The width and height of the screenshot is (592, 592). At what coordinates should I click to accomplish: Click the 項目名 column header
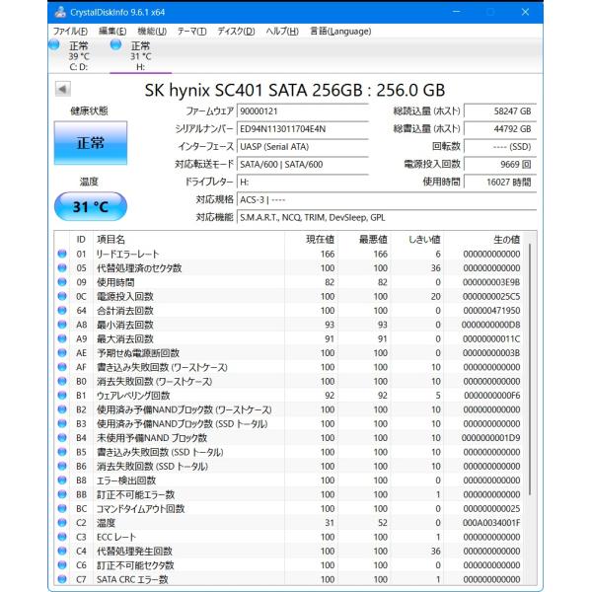(188, 240)
